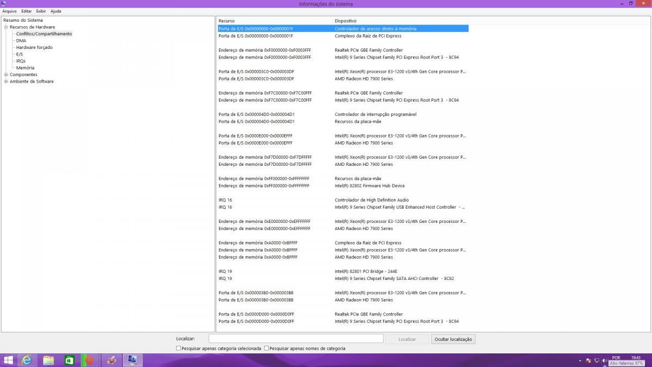Select Controlador de High Definition Audio row
652x367 pixels.
342,200
